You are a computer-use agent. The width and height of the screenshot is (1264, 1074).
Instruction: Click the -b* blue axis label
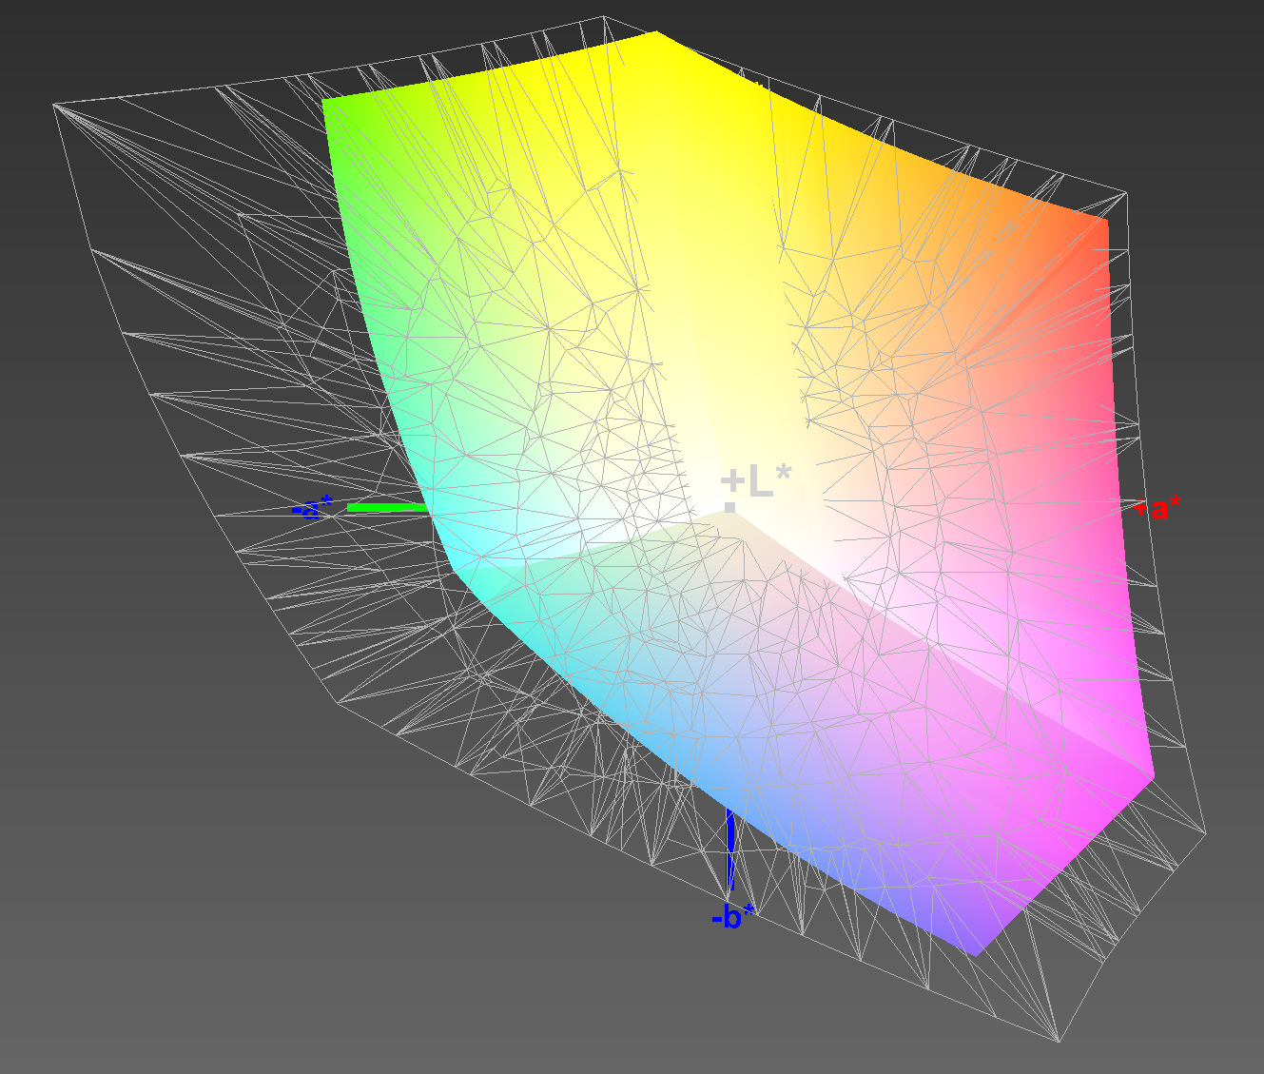[732, 917]
